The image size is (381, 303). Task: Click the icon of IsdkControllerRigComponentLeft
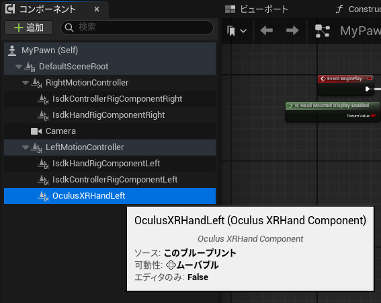tap(43, 180)
